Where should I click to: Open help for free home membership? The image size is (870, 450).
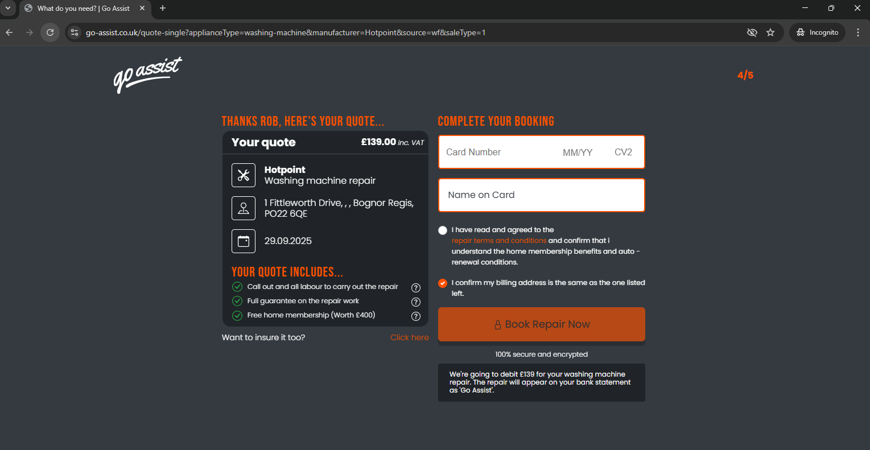416,316
